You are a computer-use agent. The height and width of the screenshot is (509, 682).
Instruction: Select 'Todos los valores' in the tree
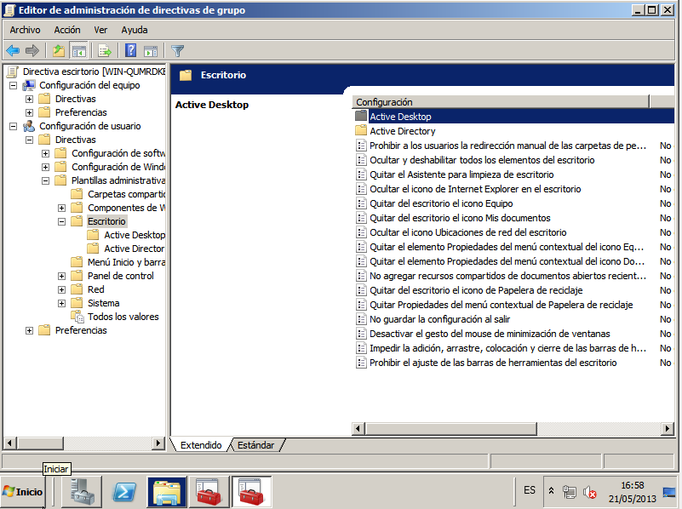pyautogui.click(x=123, y=317)
